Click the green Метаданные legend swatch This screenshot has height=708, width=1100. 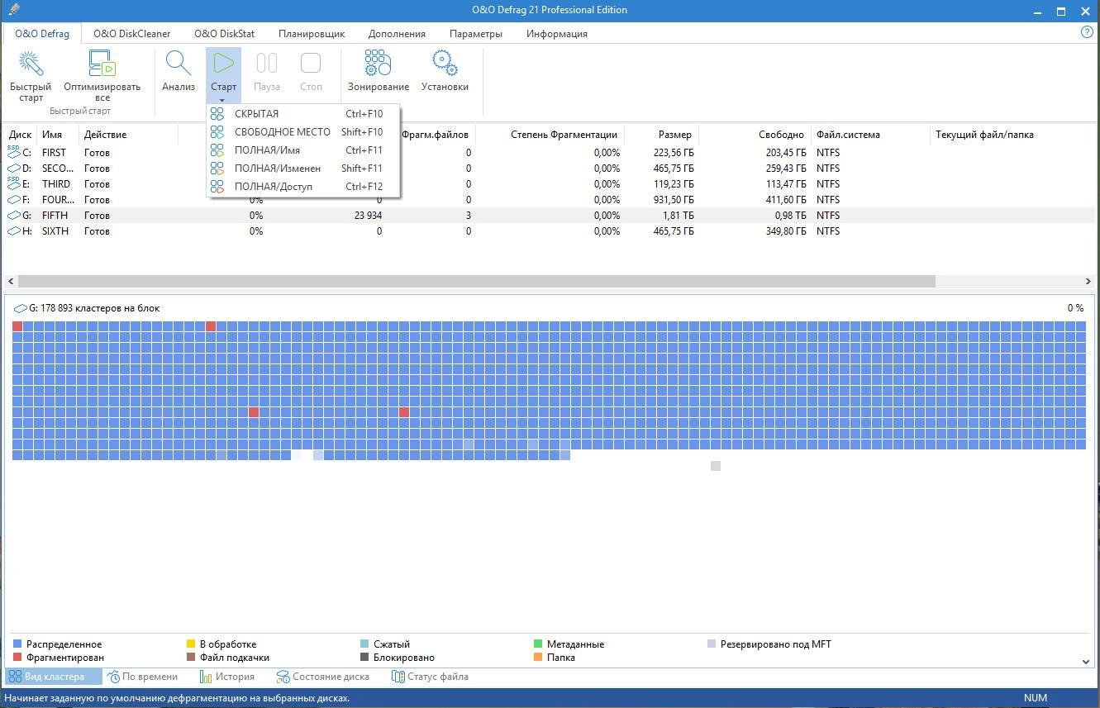tap(538, 644)
